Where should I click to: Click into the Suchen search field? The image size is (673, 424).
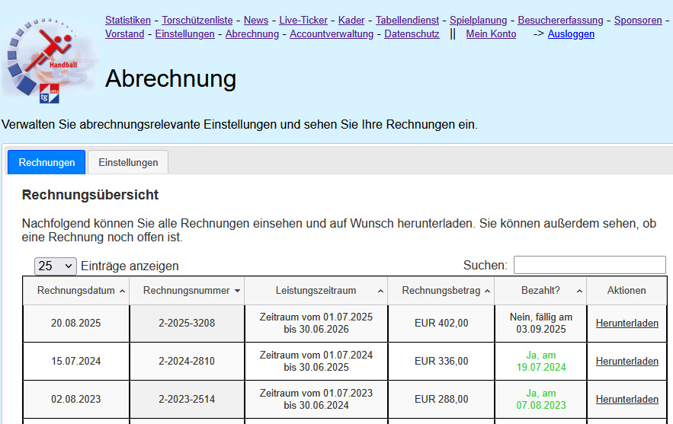589,265
